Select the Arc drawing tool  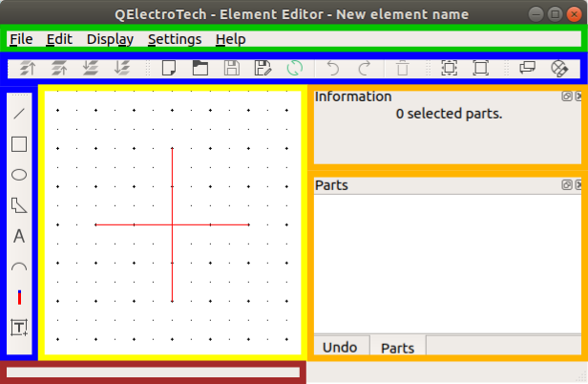[x=18, y=267]
